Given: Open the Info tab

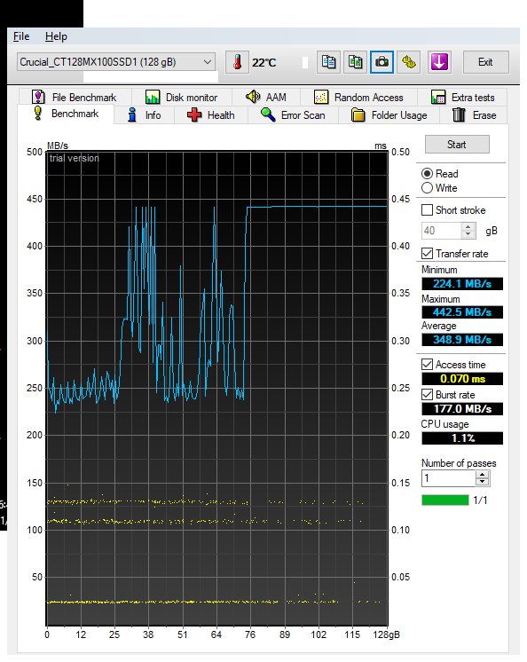Looking at the screenshot, I should (144, 114).
